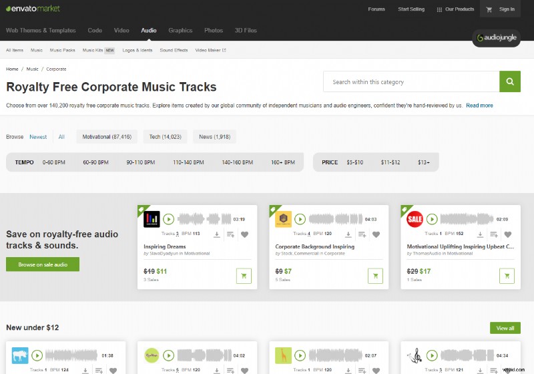Image resolution: width=534 pixels, height=374 pixels.
Task: Click the red SALE thumbnail
Action: pos(415,219)
